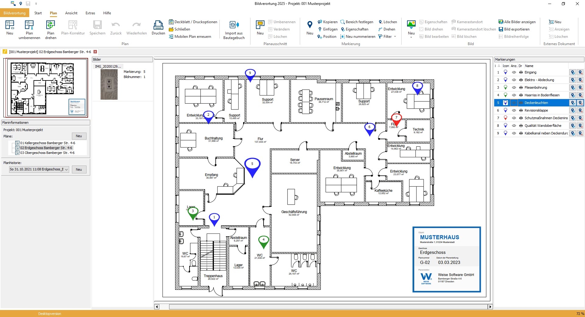Open the Bild Neu dropdown arrow
Screen dimensions: 585x317
[x=411, y=37]
